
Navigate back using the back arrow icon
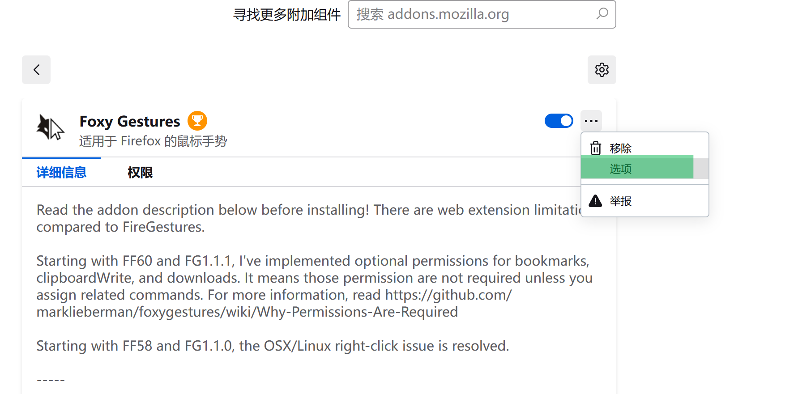pyautogui.click(x=36, y=70)
